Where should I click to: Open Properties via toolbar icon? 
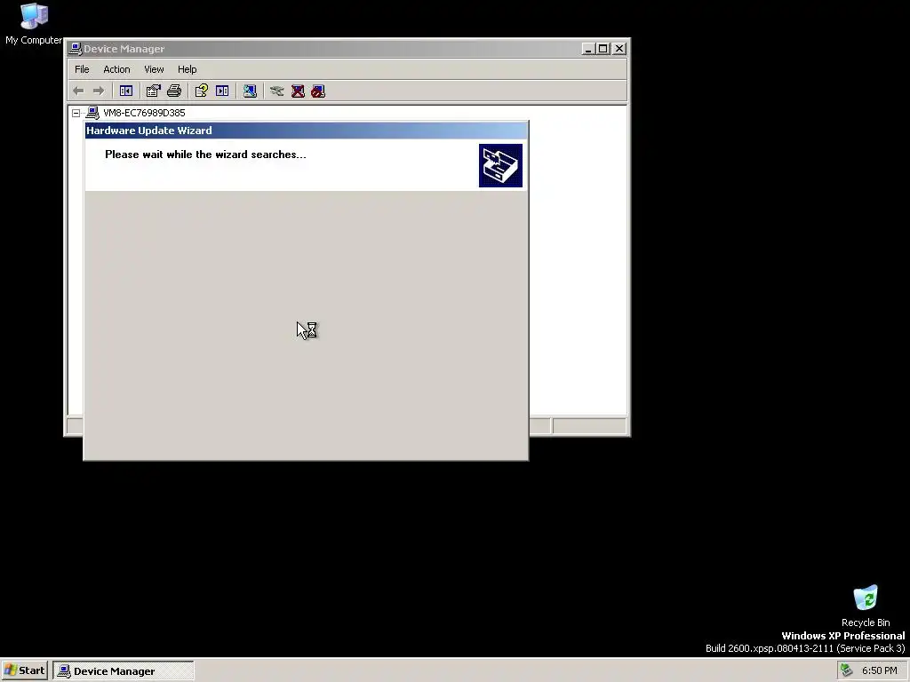point(153,91)
